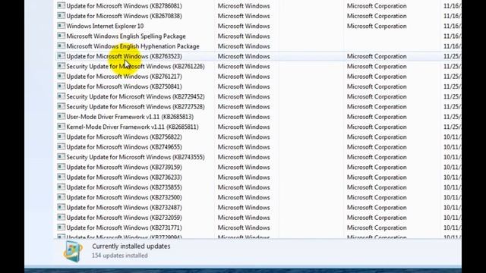Click icon beside Windows Internet Explorer 10
Screen dimensions: 486x273
(x=61, y=26)
